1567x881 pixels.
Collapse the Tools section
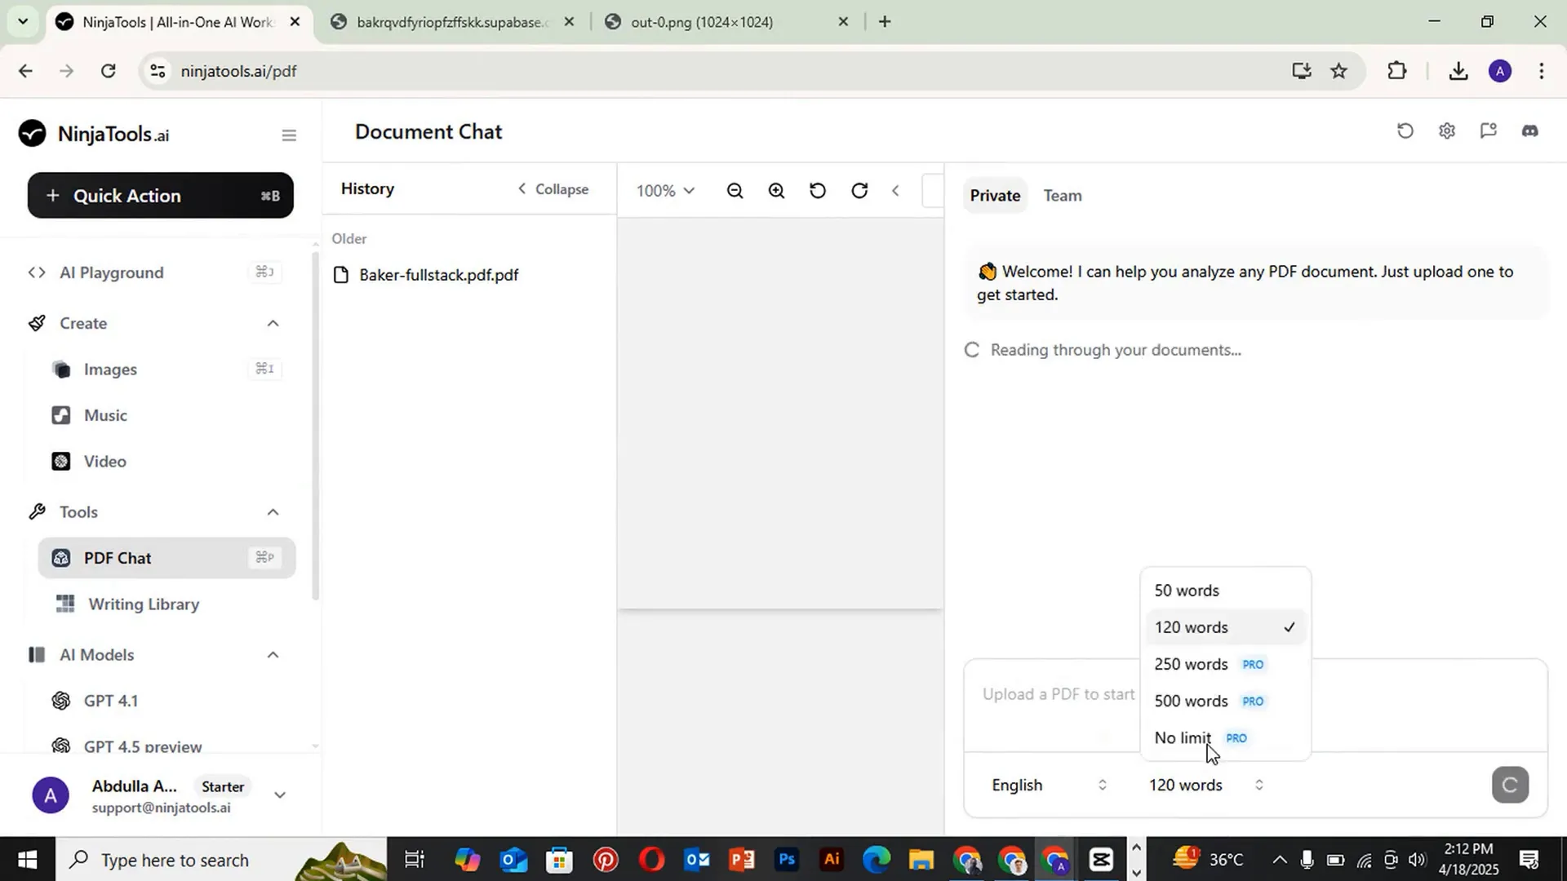(273, 512)
